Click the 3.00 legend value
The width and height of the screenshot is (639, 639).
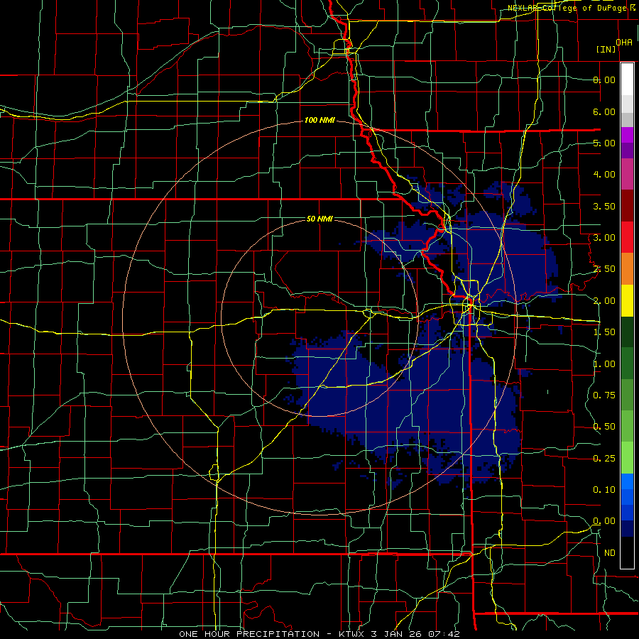[x=604, y=238]
